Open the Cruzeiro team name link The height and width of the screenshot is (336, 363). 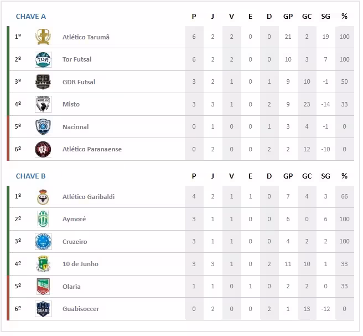point(75,242)
